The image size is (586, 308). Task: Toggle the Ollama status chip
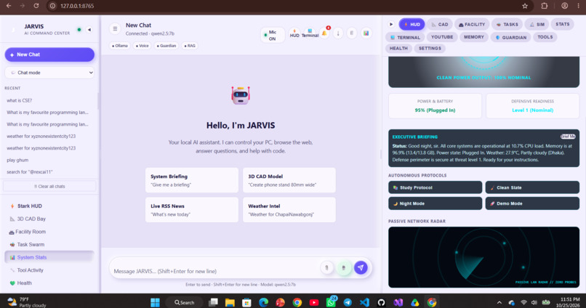point(120,46)
